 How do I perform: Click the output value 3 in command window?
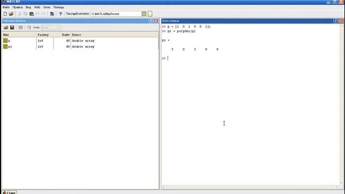pos(195,49)
